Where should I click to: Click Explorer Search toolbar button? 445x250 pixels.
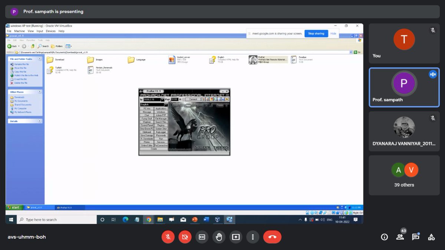43,46
